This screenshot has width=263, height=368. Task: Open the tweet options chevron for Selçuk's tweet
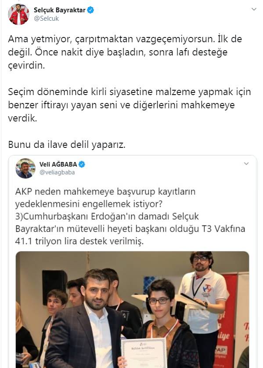[x=254, y=9]
